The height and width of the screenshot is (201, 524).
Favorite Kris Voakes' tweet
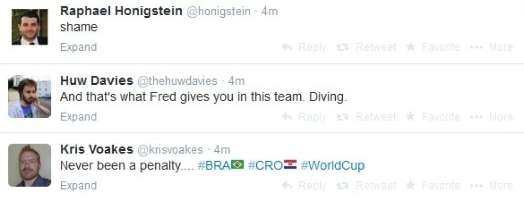(433, 186)
